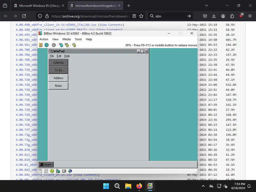Viewport: 256px width, 192px height.
Task: Pause the 86Box emulation
Action: [x=41, y=45]
